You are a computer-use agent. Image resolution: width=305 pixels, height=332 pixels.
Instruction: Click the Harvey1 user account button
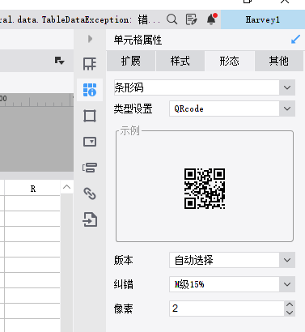tap(263, 19)
